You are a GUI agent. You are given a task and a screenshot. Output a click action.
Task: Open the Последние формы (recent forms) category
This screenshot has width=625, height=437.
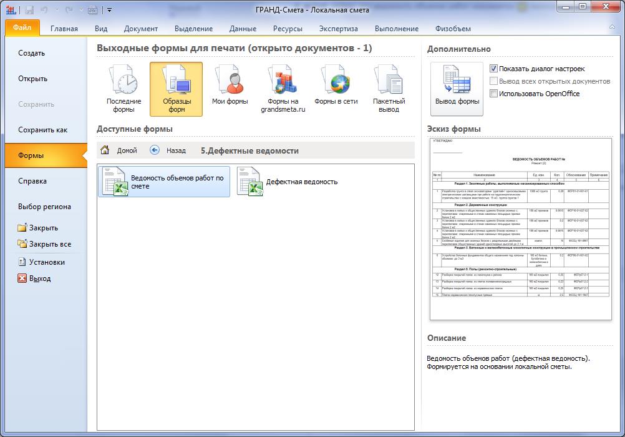(x=124, y=89)
